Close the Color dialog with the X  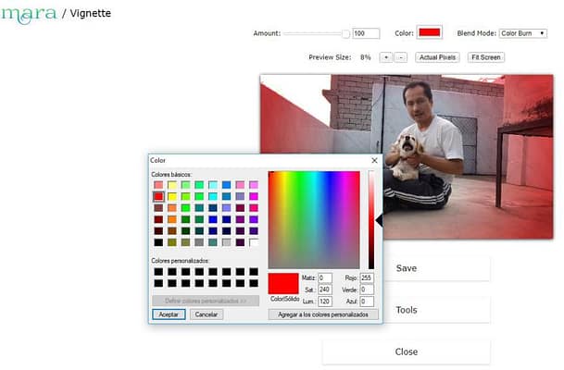tap(375, 160)
